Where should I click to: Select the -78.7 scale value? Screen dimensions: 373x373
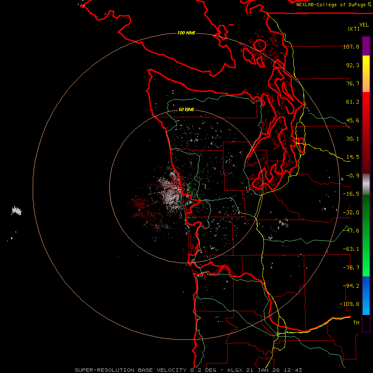pos(351,268)
